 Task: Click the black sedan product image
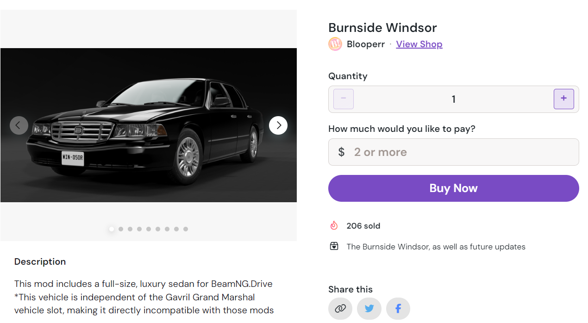pyautogui.click(x=148, y=125)
